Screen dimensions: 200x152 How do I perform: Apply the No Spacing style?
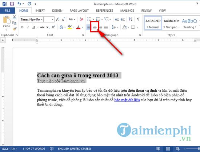click(171, 23)
